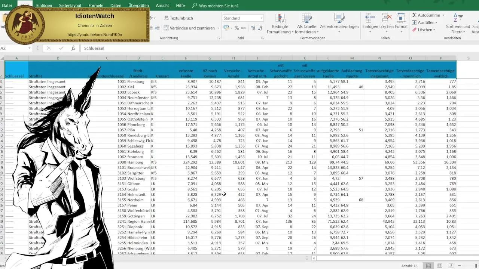Open the Hilfe tab
The height and width of the screenshot is (269, 479).
[x=180, y=6]
